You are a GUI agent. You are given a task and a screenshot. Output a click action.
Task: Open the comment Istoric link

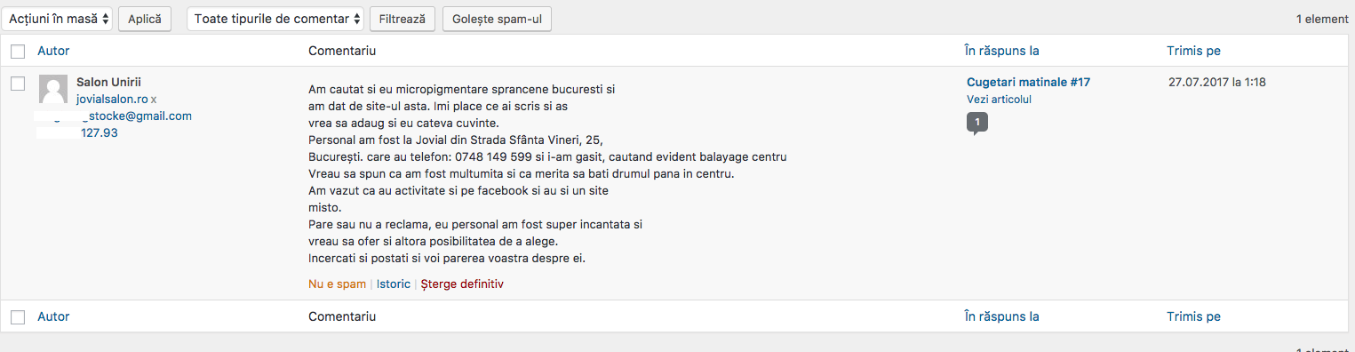coord(394,284)
